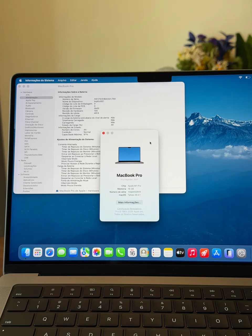Select Ethernet in the sidebar

[x=29, y=119]
